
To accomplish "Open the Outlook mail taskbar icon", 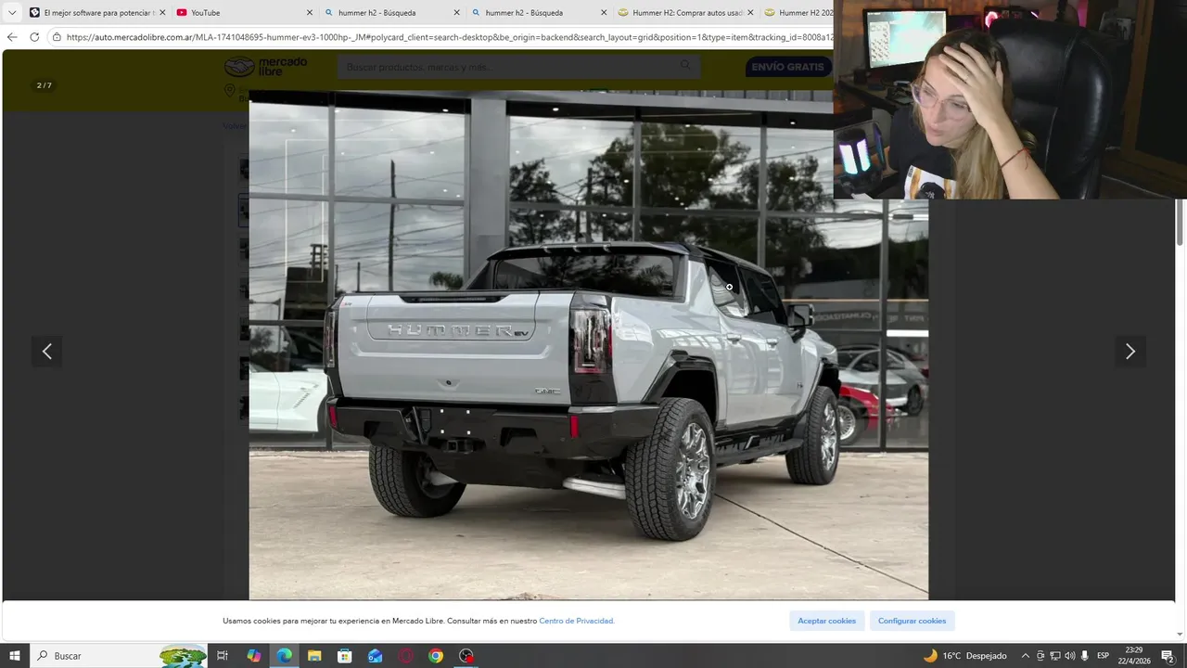I will click(375, 656).
